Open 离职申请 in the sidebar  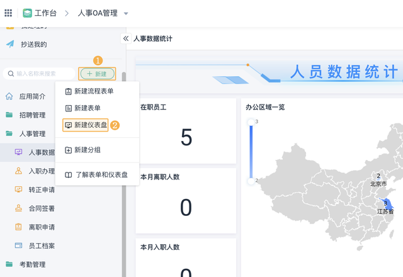(42, 227)
